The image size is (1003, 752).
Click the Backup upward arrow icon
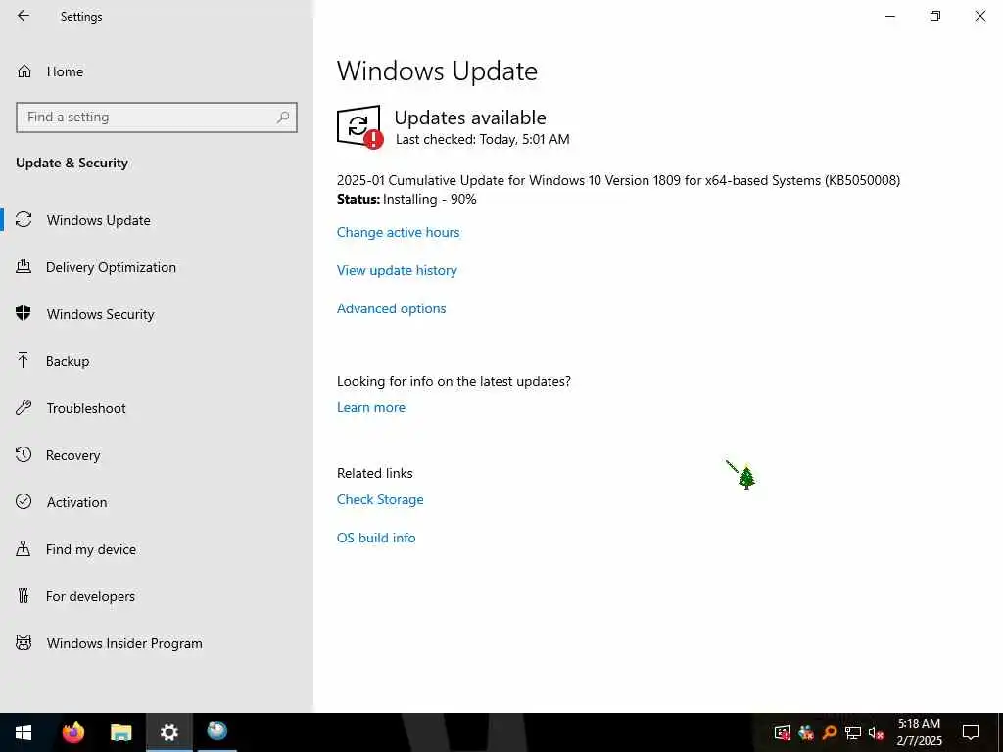[x=24, y=361]
